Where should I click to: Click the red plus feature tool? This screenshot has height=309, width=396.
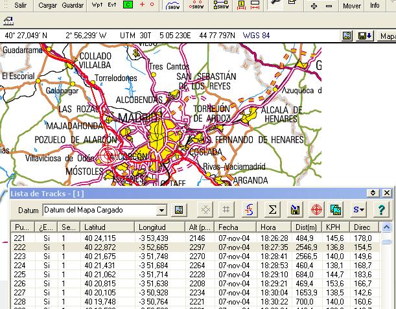pyautogui.click(x=142, y=5)
